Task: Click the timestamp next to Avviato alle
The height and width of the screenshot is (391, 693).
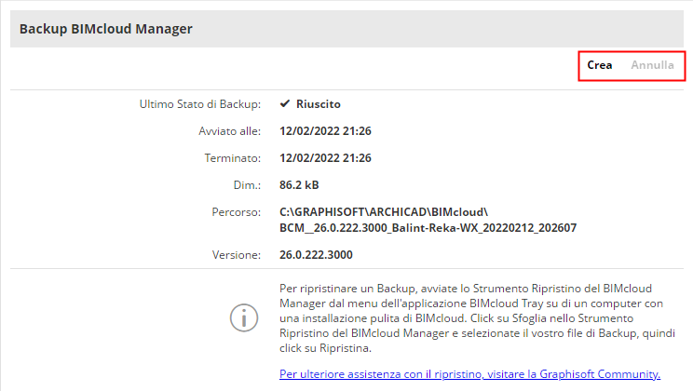Action: [325, 131]
